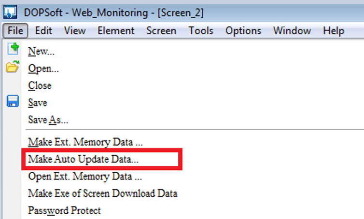Select Open Ext. Memory Data entry

[85, 176]
